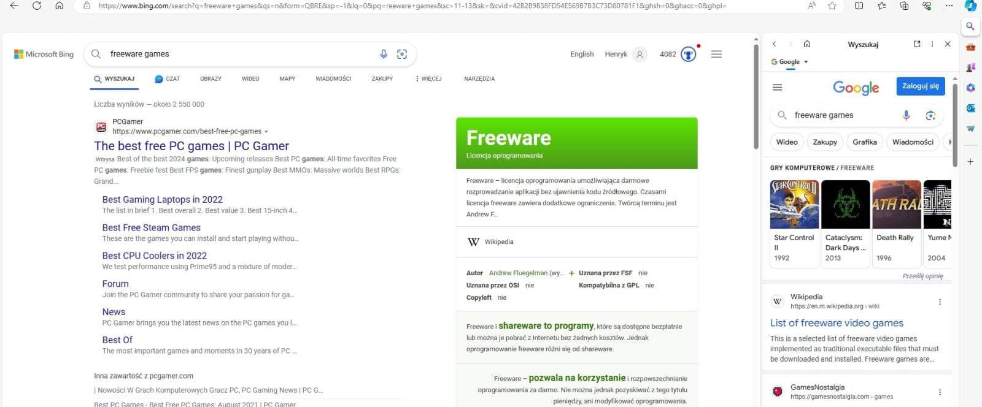
Task: Click the Zaloguj się button
Action: coord(920,86)
